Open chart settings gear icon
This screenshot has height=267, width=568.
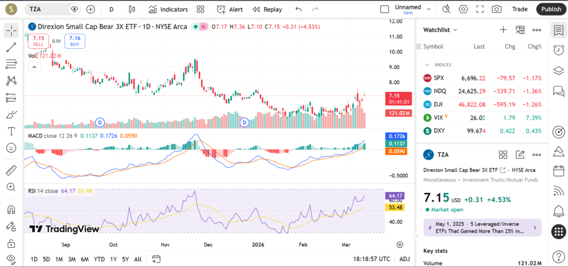(463, 9)
